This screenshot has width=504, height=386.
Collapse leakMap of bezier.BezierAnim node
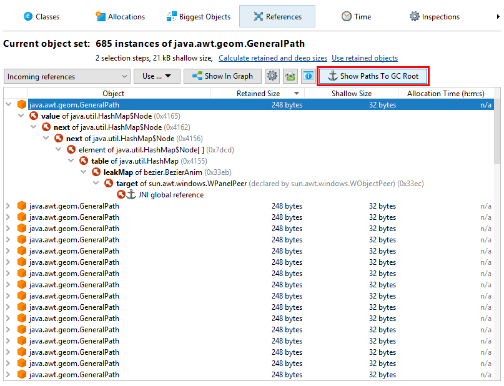coord(84,172)
